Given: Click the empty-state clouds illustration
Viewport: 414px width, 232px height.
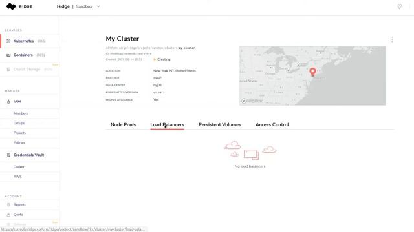Looking at the screenshot, I should click(250, 150).
